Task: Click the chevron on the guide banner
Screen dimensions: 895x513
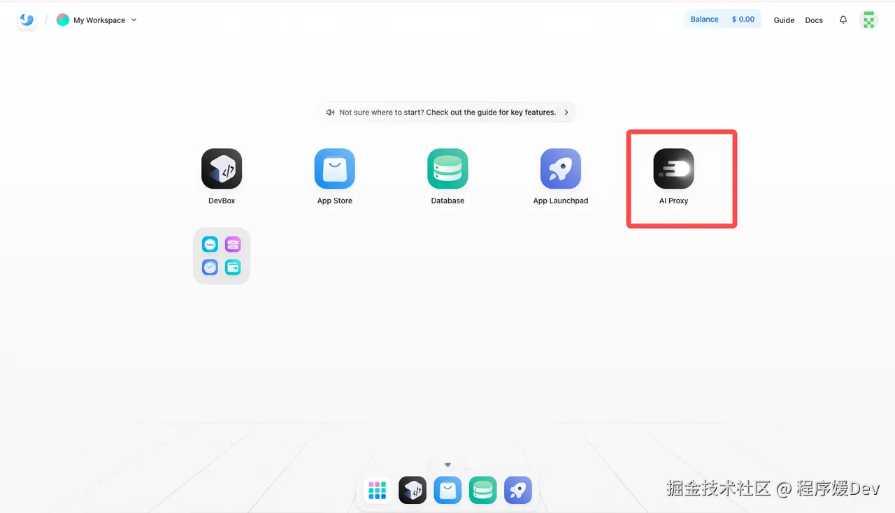Action: click(566, 112)
